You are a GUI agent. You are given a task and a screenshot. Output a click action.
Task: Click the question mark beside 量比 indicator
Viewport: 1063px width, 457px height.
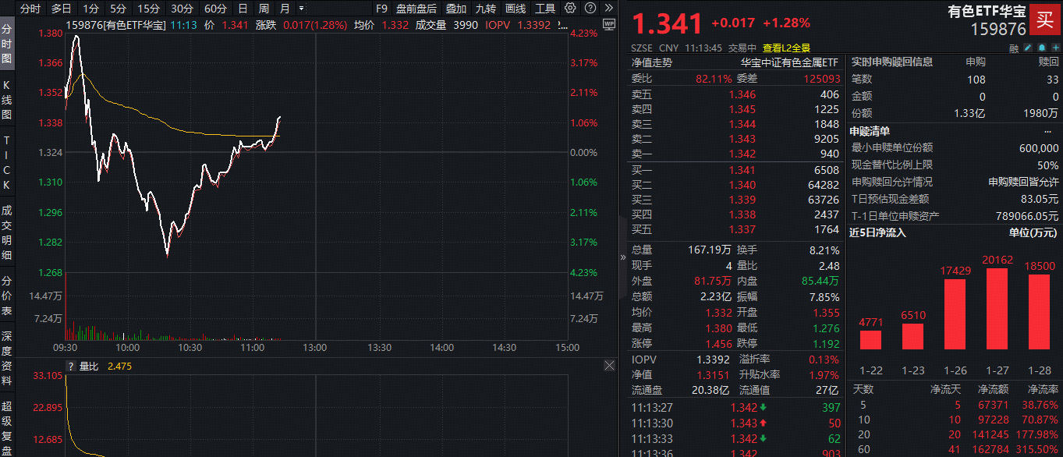71,366
